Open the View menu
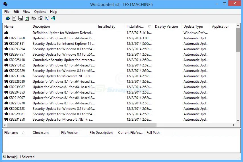 pos(26,12)
